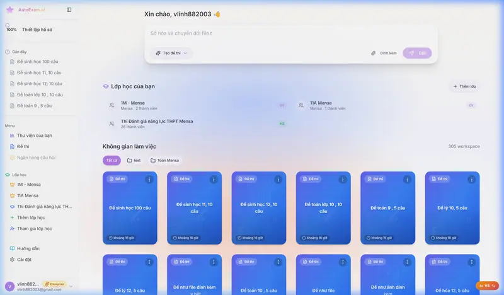Select Thi Đánh giá năng lực class in sidebar

pyautogui.click(x=44, y=207)
